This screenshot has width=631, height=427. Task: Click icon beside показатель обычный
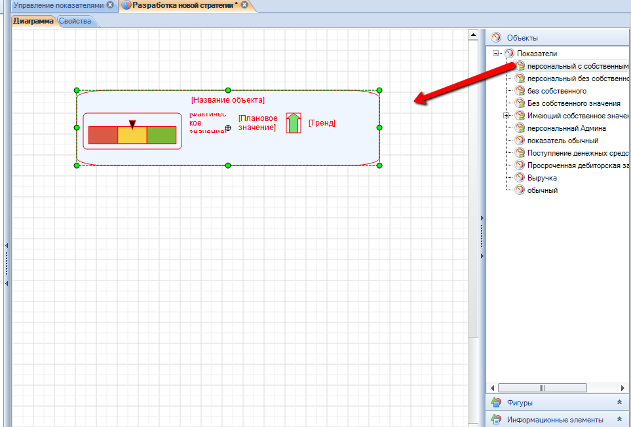click(520, 141)
